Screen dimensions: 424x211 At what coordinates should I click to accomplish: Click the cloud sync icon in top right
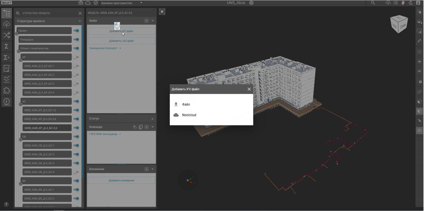pyautogui.click(x=388, y=3)
